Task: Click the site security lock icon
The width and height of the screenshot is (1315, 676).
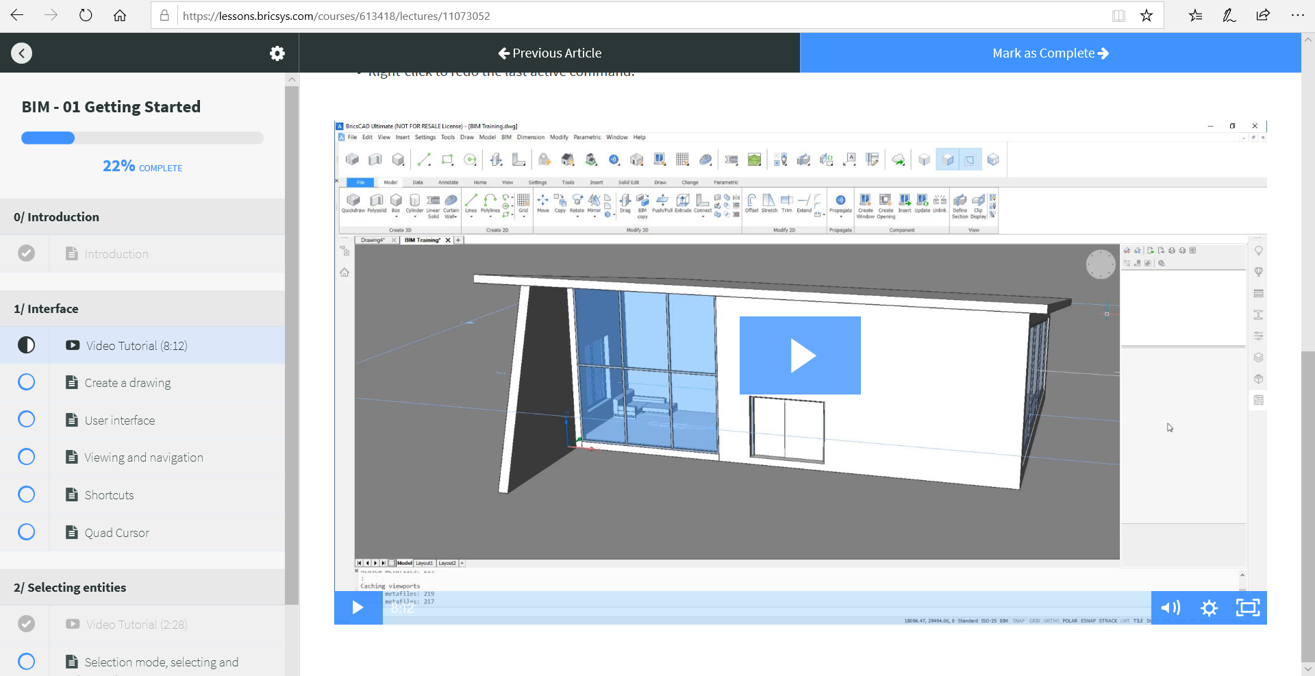Action: pyautogui.click(x=164, y=15)
